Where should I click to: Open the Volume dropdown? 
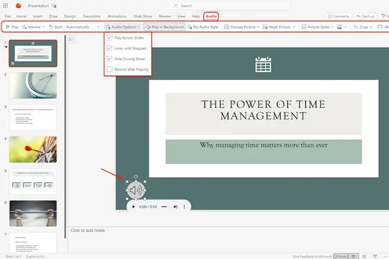[x=33, y=27]
